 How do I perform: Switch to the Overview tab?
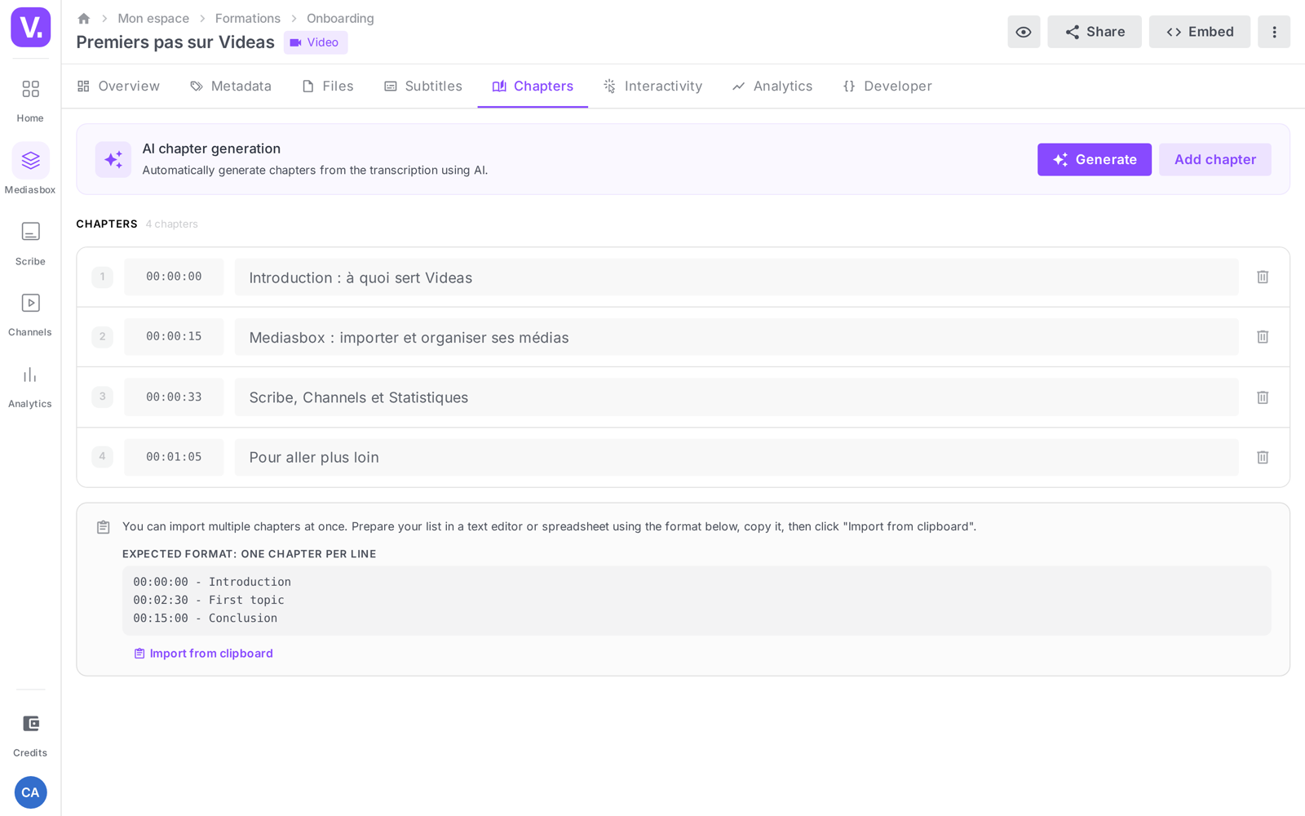point(118,86)
